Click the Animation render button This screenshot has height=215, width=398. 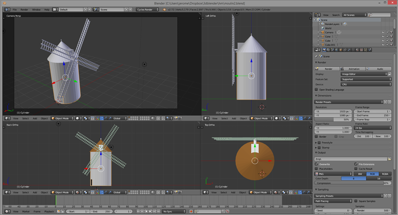pos(354,69)
